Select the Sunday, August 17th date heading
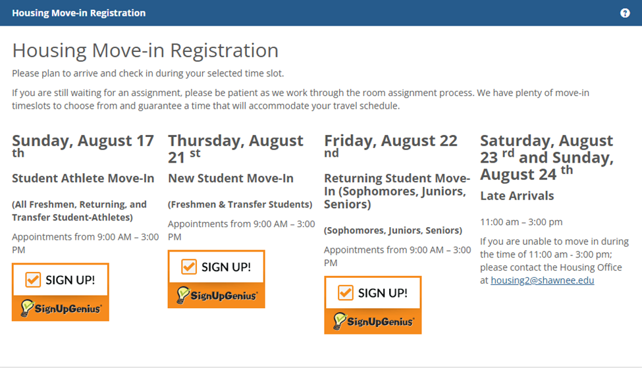The image size is (642, 368). 83,142
